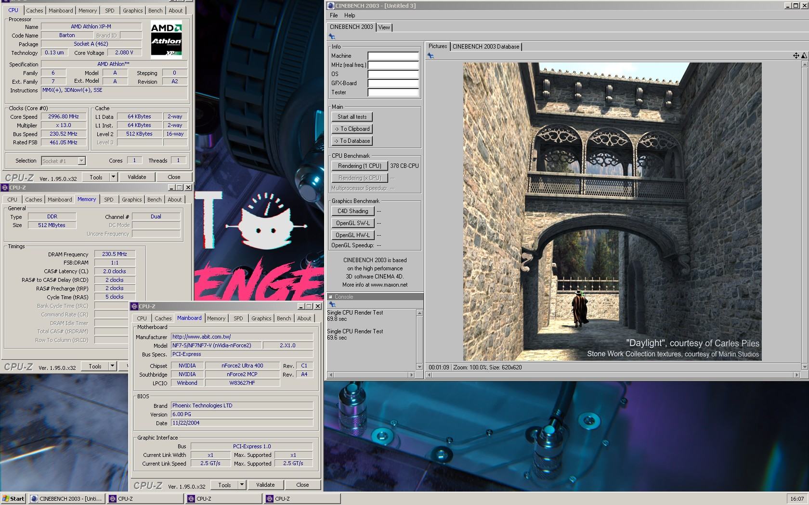Click the triangle zoom icon in picture viewer

804,56
